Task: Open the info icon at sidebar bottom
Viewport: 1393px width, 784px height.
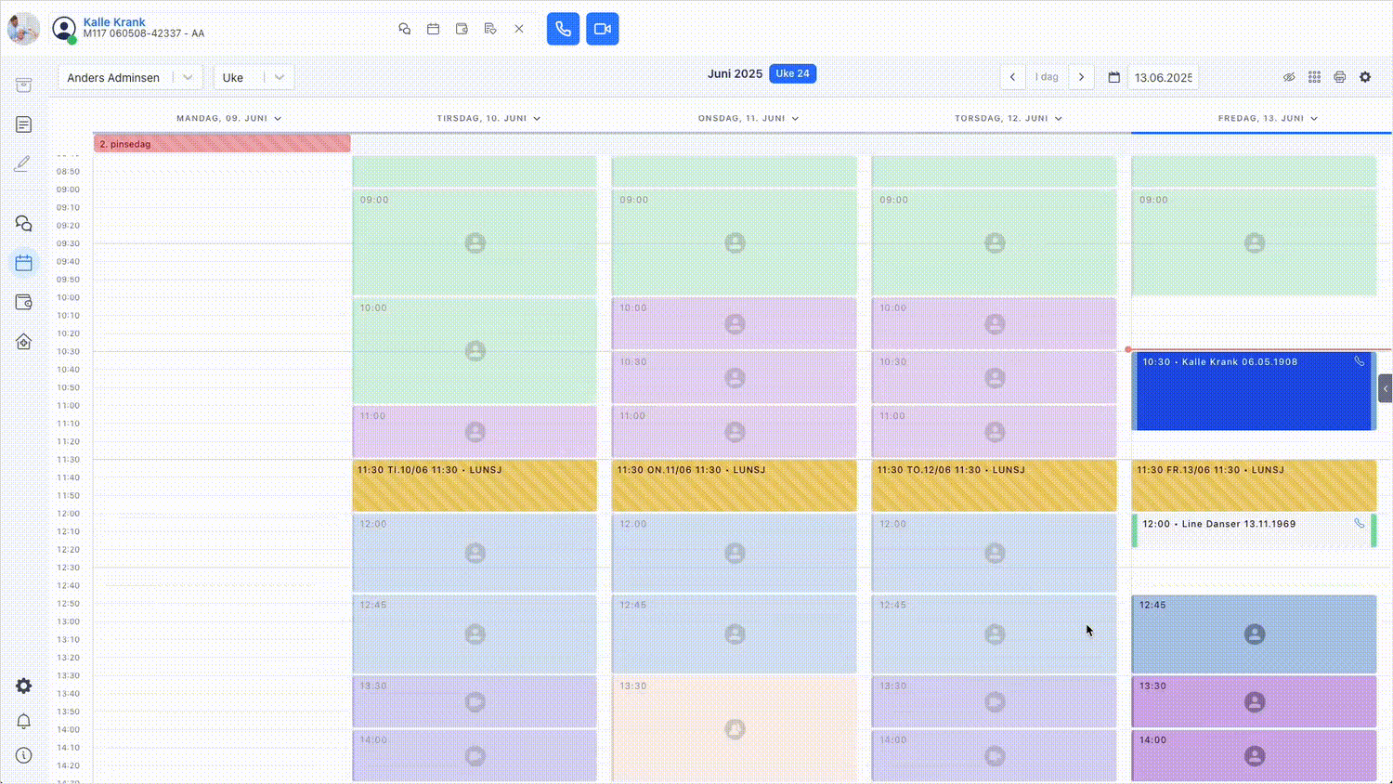Action: (x=24, y=755)
